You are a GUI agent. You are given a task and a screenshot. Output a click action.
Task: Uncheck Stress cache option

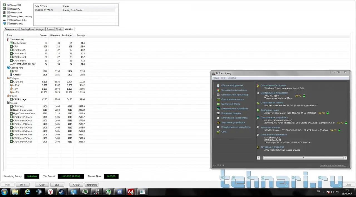click(8, 12)
